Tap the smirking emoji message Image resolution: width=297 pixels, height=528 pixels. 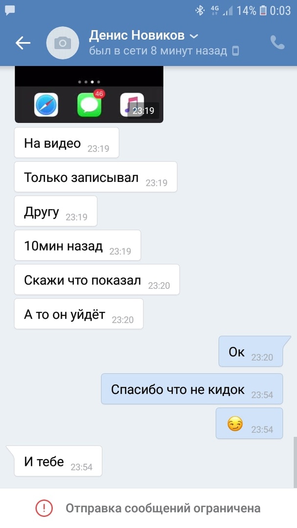pyautogui.click(x=250, y=423)
